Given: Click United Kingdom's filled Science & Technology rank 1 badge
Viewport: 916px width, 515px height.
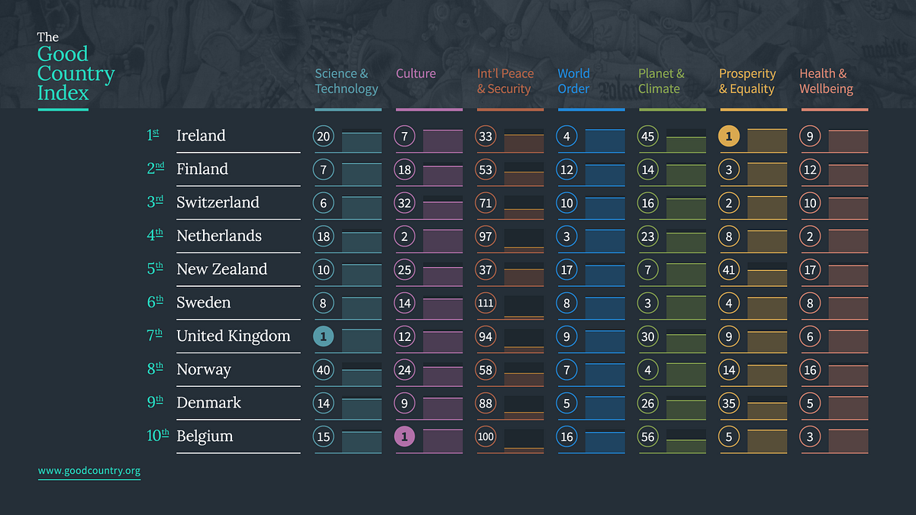Looking at the screenshot, I should point(324,336).
